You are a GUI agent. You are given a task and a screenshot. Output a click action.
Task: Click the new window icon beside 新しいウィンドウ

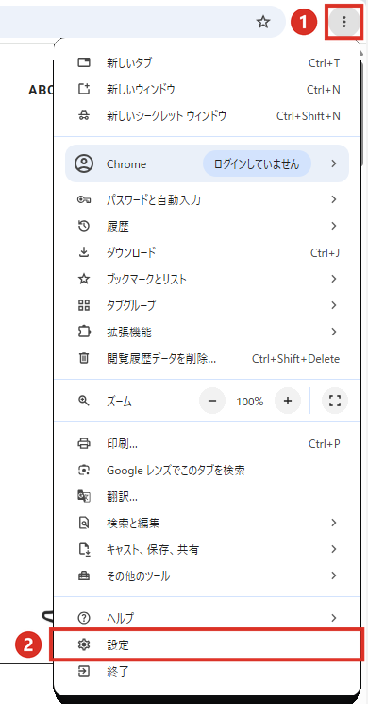point(84,90)
